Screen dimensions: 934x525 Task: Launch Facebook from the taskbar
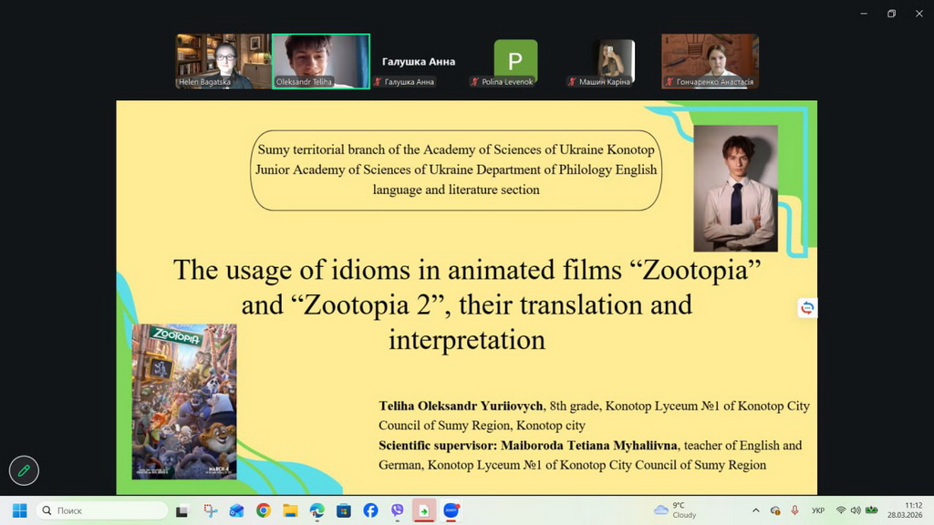click(370, 510)
